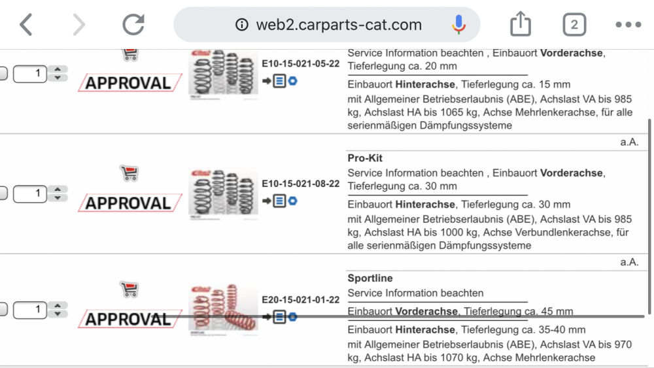
Task: Tick the checkbox for the E10-15-021-08-22 row
Action: point(3,193)
